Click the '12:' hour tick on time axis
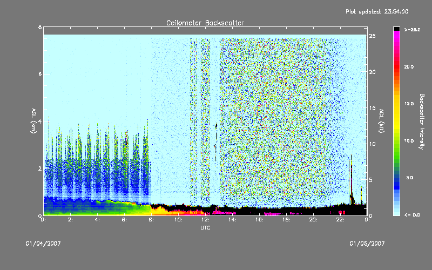432x270 pixels. point(205,220)
